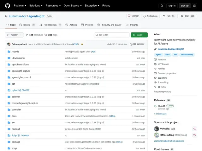Viewport: 202px width, 151px height.
Task: Open the + 240 releases link
Action: click(160, 114)
